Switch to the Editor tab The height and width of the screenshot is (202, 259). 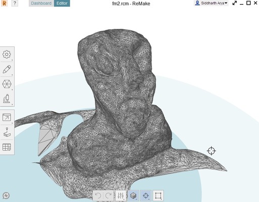click(62, 3)
